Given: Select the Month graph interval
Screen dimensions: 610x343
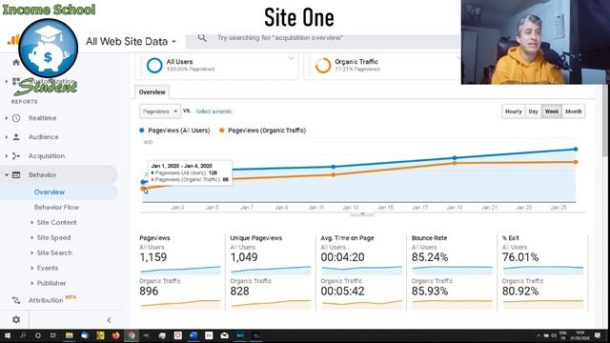Looking at the screenshot, I should click(574, 111).
